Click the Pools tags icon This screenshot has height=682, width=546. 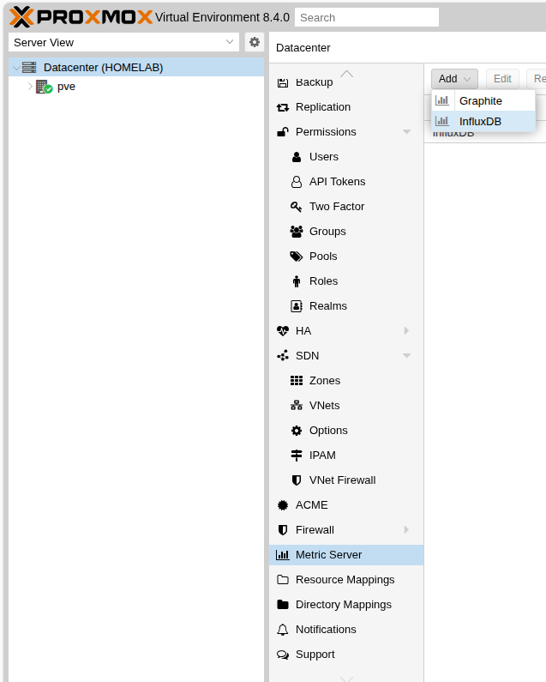[x=297, y=257]
